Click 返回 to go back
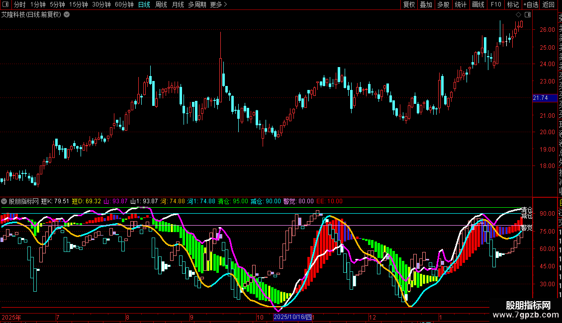 pos(549,5)
